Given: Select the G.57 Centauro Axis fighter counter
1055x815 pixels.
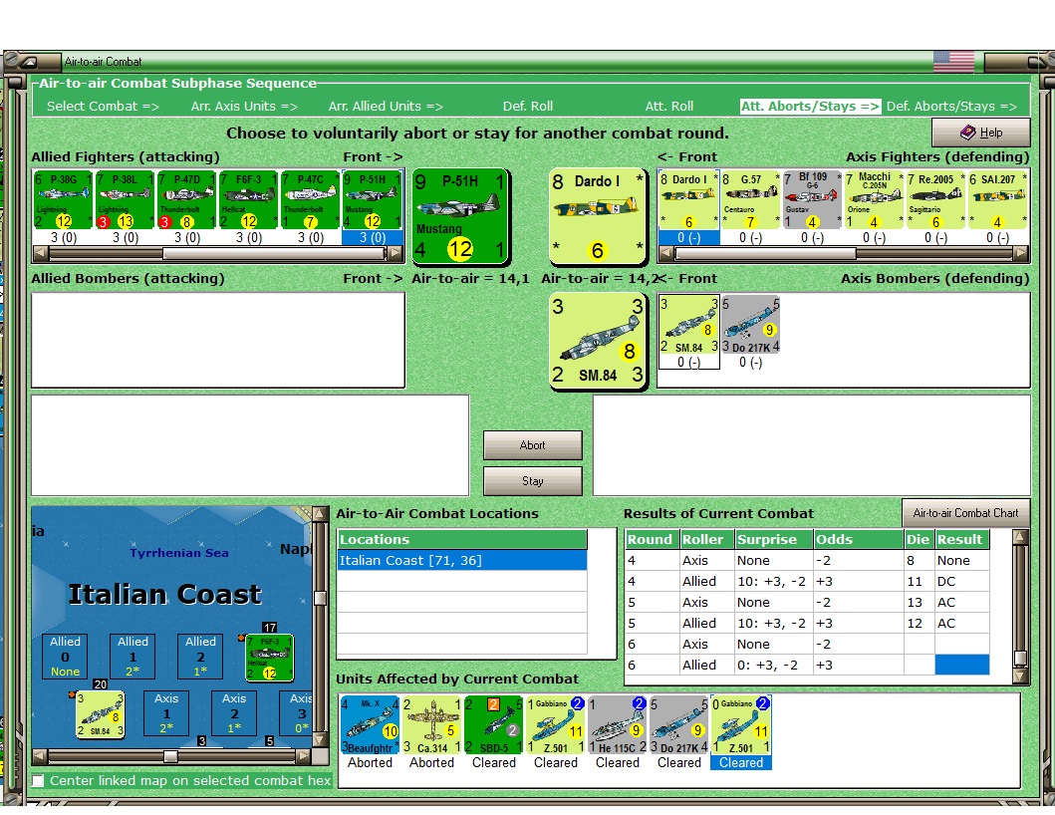Looking at the screenshot, I should point(751,200).
